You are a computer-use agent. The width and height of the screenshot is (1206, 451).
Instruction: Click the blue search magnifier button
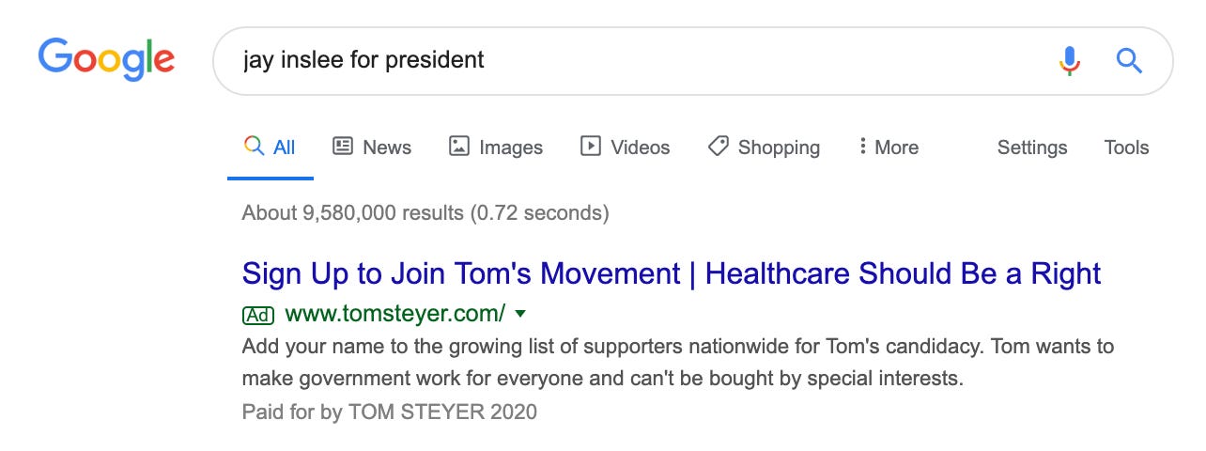1129,61
